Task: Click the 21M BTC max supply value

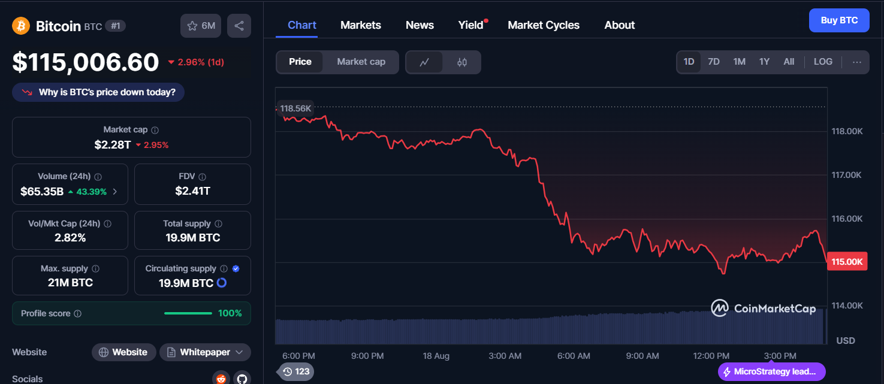Action: coord(70,283)
